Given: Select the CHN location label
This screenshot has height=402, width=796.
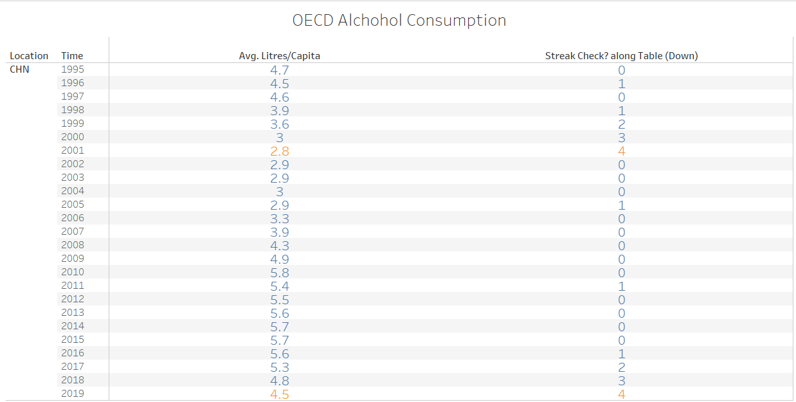Looking at the screenshot, I should pos(19,69).
